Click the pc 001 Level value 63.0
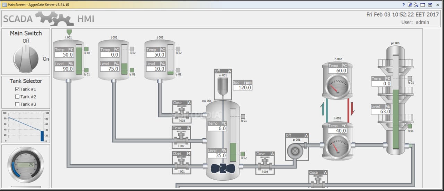Viewport: 444px width, 191px height. pos(381,112)
